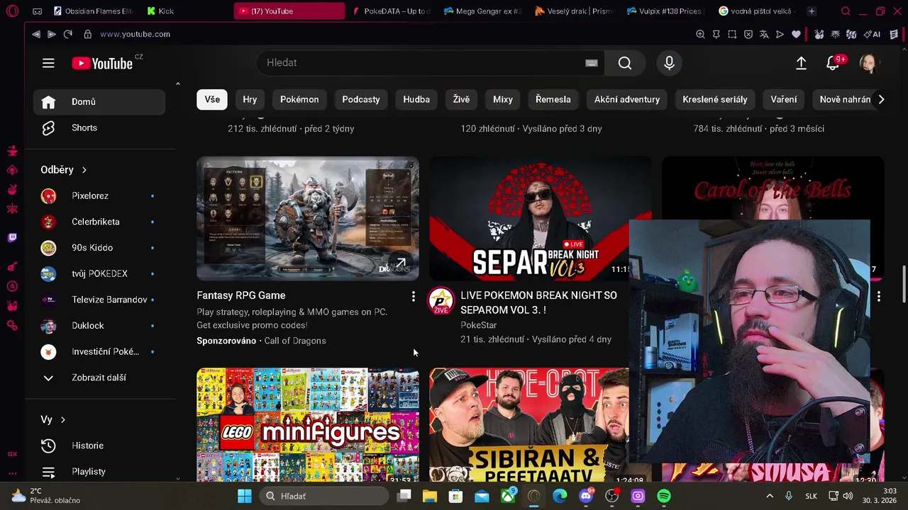Select the Akční adventury filter chip

click(627, 100)
